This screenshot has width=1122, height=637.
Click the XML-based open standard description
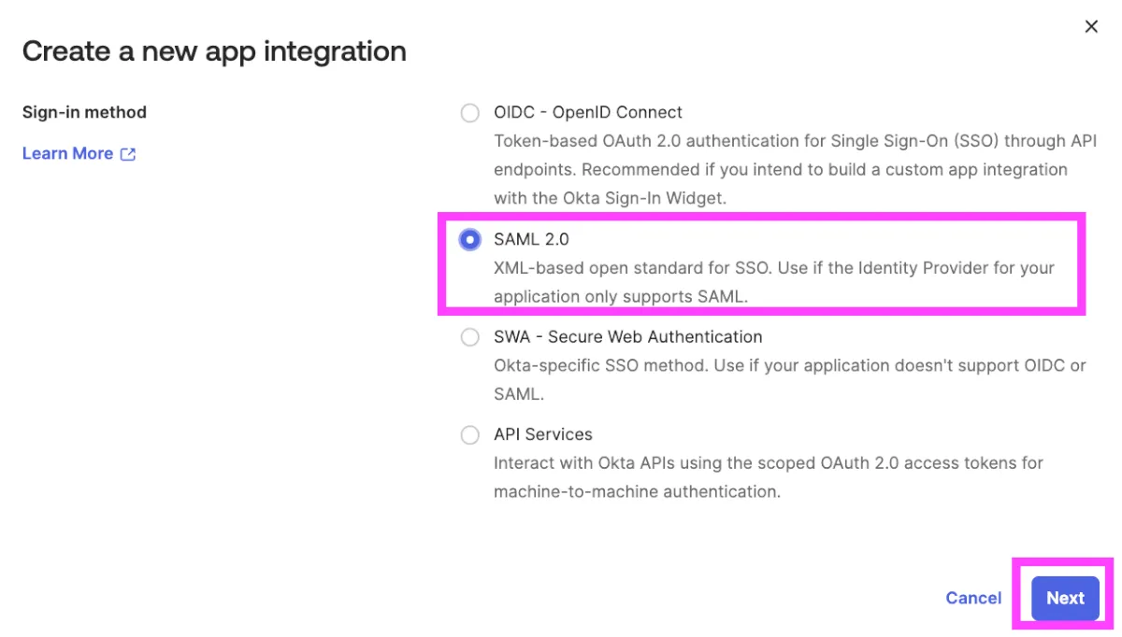coord(773,268)
